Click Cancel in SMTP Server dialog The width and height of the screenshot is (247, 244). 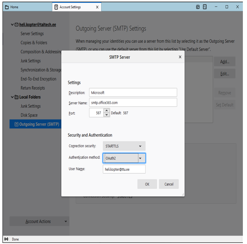(169, 184)
